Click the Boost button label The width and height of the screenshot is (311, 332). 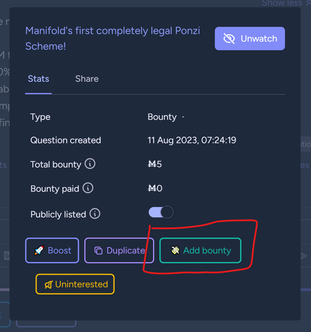point(59,251)
